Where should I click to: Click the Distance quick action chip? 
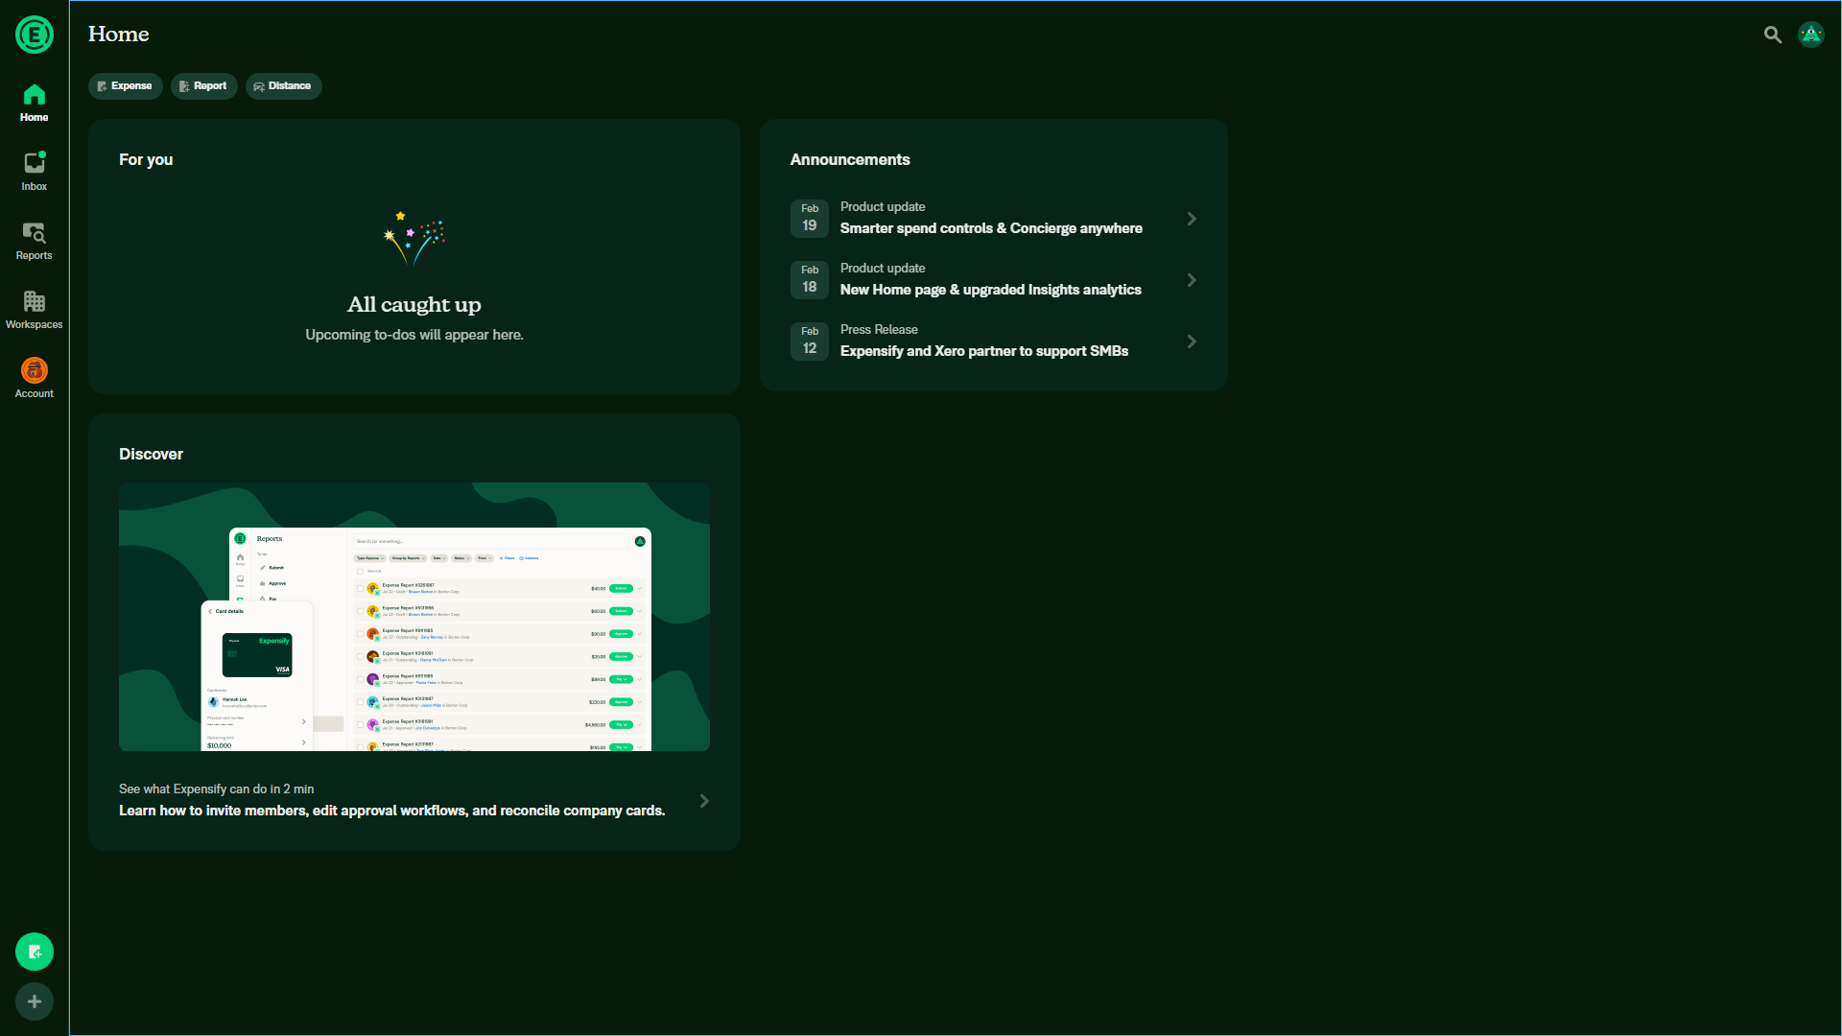pos(283,86)
